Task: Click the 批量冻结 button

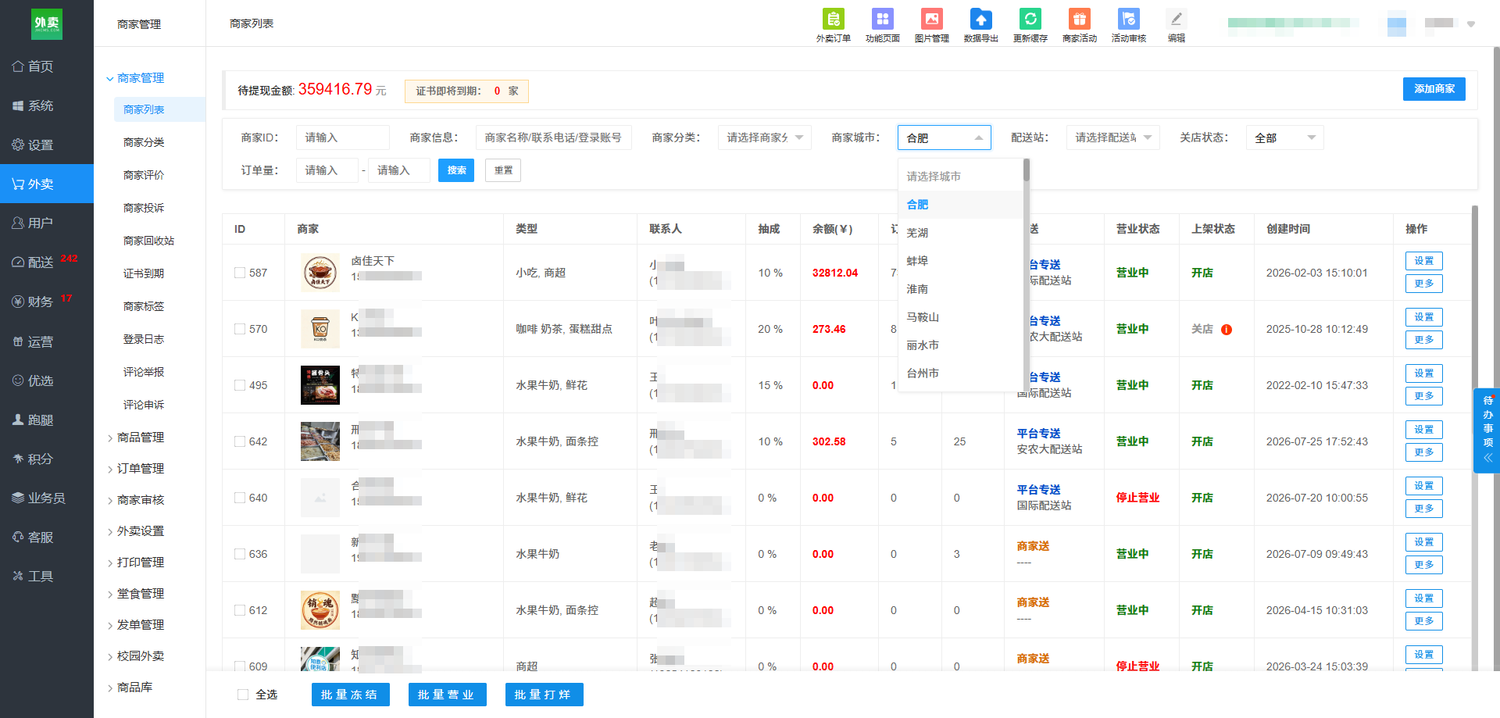Action: coord(349,695)
